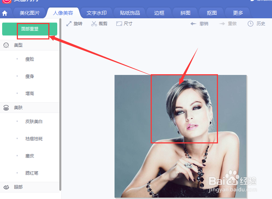Open the 拼图 tab

click(x=185, y=13)
